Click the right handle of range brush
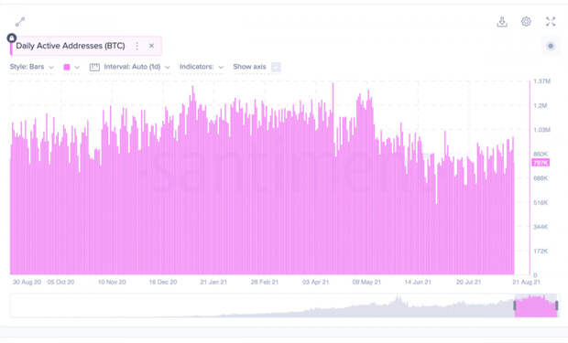This screenshot has width=568, height=343. pos(557,305)
